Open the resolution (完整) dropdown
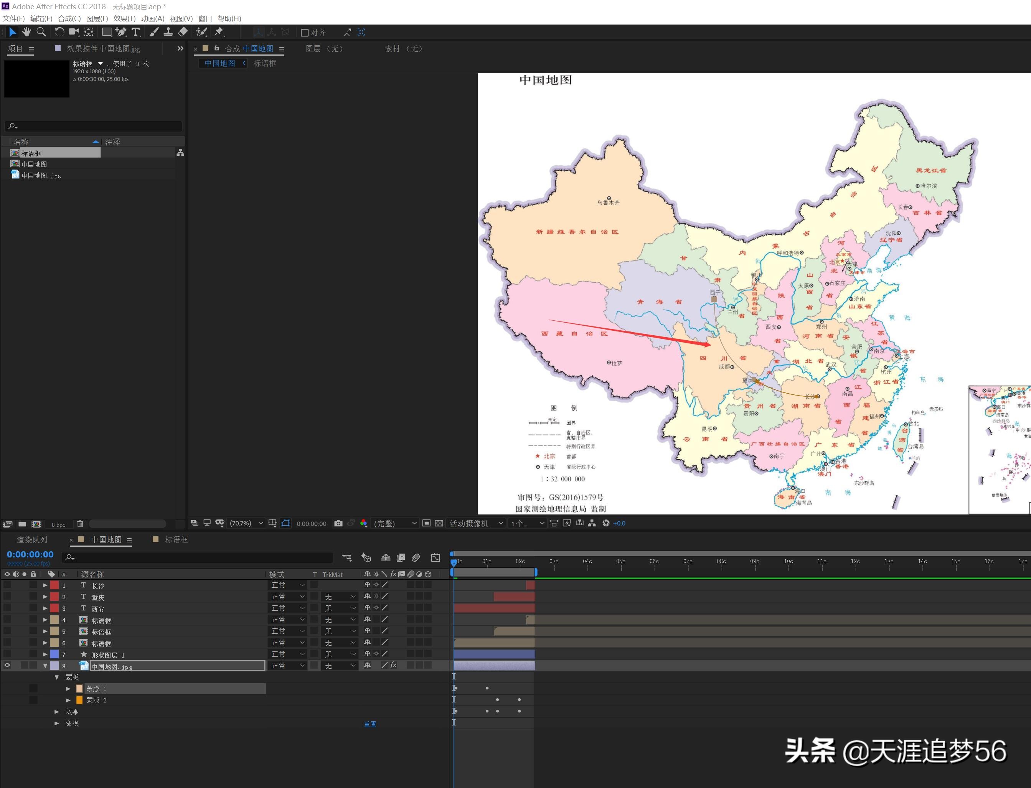Image resolution: width=1031 pixels, height=788 pixels. click(395, 523)
